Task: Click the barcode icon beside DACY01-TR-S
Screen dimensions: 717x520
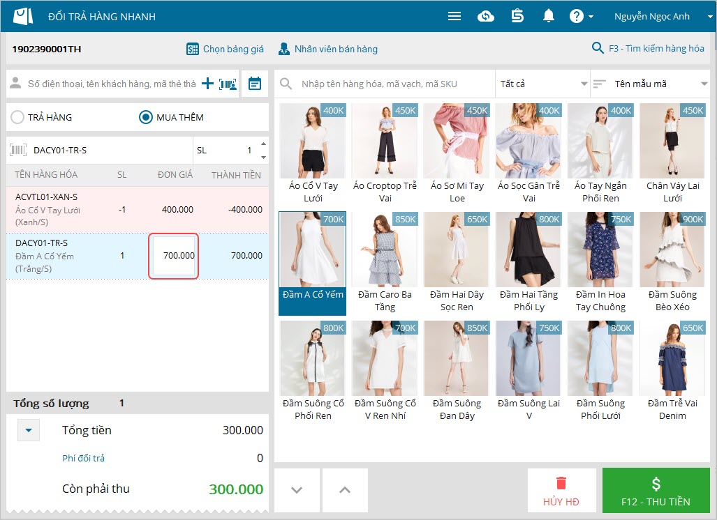Action: click(x=18, y=150)
